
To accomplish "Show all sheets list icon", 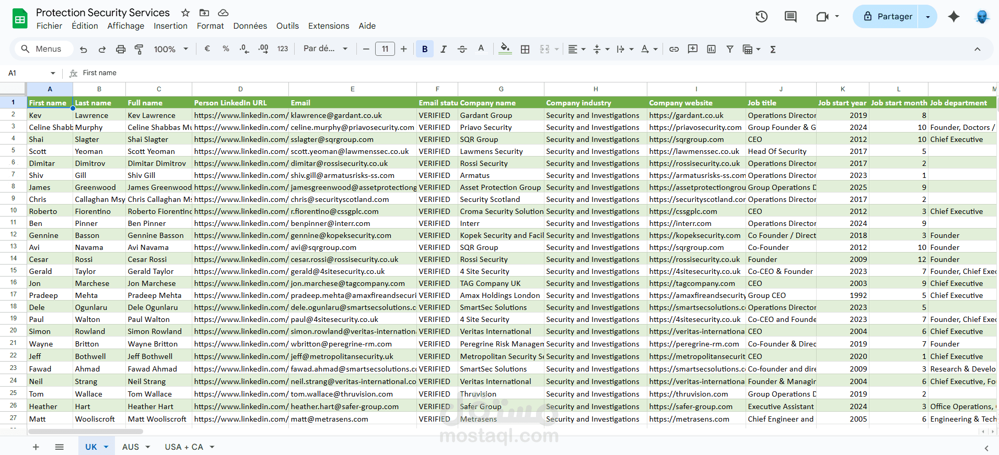I will (60, 447).
